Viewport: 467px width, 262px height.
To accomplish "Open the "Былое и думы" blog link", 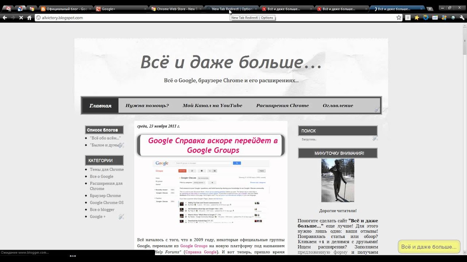I will click(x=104, y=145).
